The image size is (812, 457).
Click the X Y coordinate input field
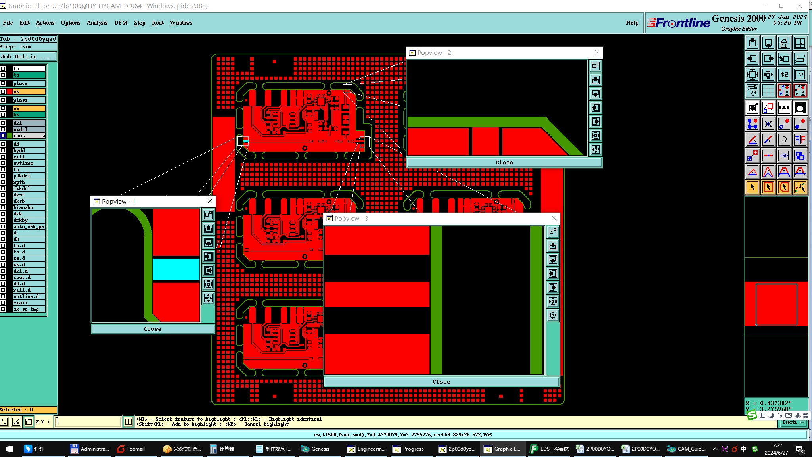click(88, 421)
